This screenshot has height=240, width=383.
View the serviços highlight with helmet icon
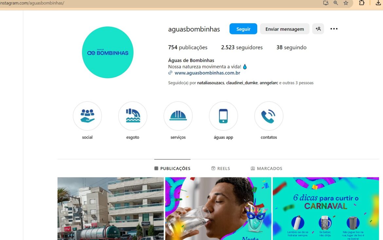178,116
